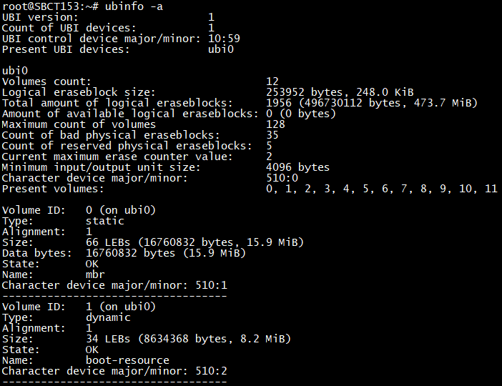Click the Present volumes list of IDs
502x386 pixels.
[x=382, y=189]
